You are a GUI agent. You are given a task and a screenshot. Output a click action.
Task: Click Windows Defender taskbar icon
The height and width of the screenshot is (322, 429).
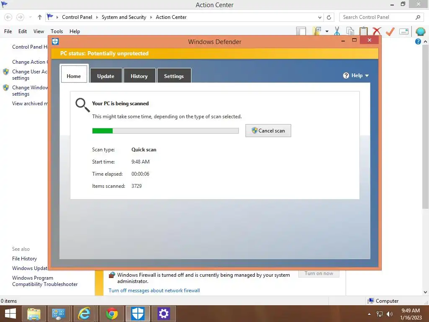click(x=137, y=314)
